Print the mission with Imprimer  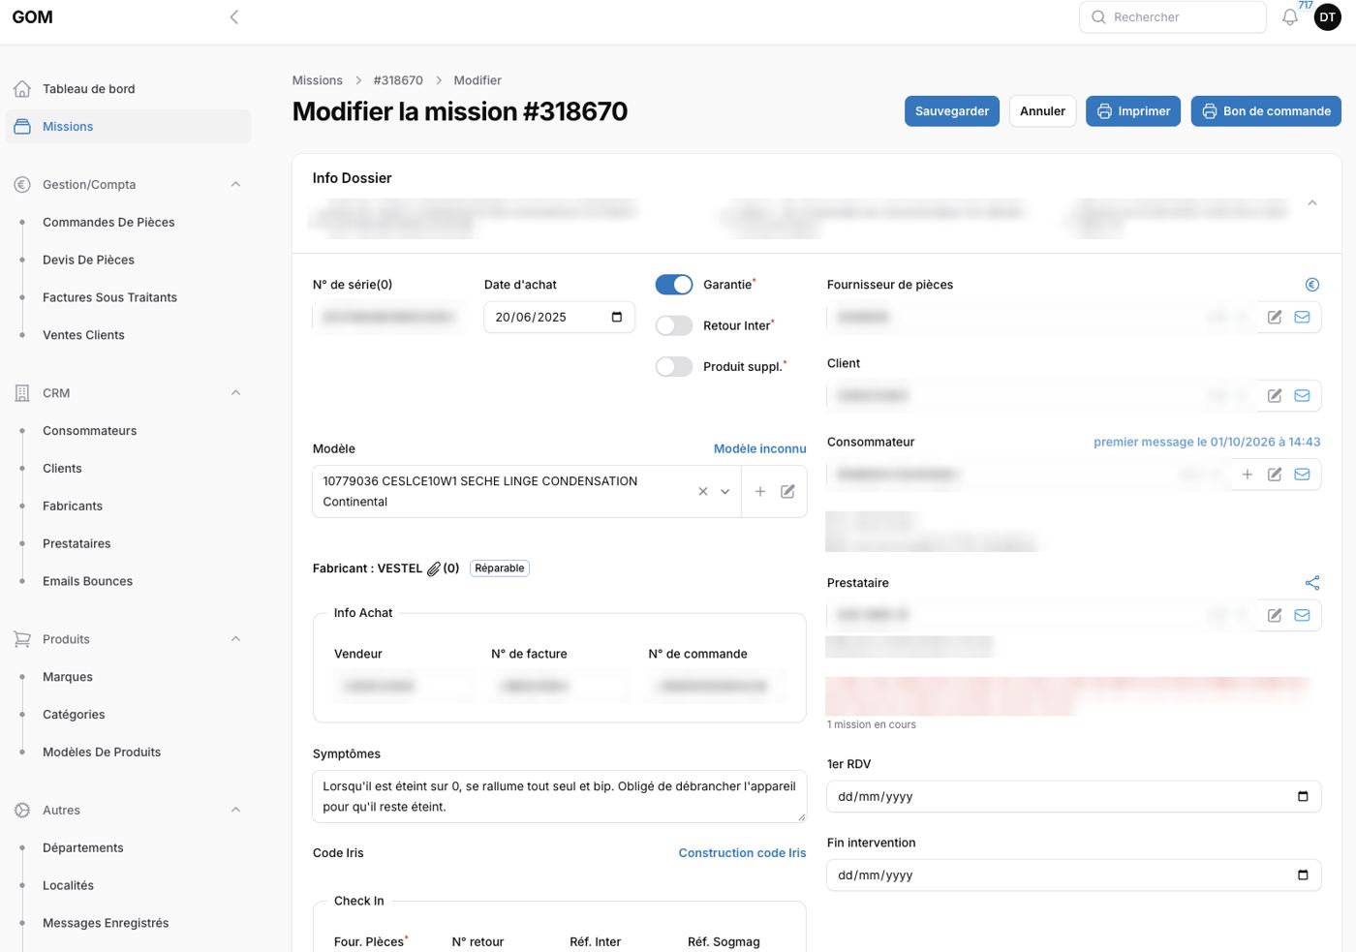click(1133, 111)
